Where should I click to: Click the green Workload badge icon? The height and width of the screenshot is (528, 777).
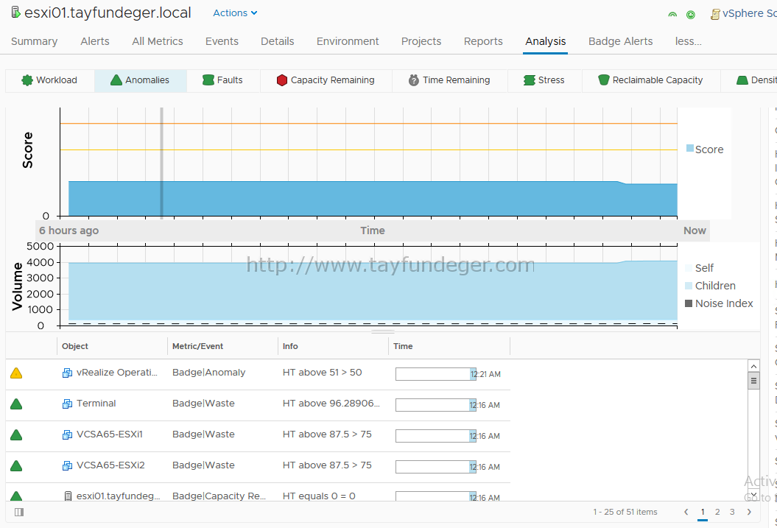[x=27, y=80]
